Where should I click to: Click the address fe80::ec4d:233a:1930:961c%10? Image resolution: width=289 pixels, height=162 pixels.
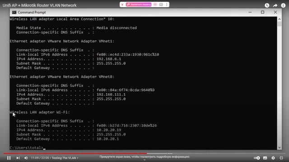pyautogui.click(x=128, y=54)
